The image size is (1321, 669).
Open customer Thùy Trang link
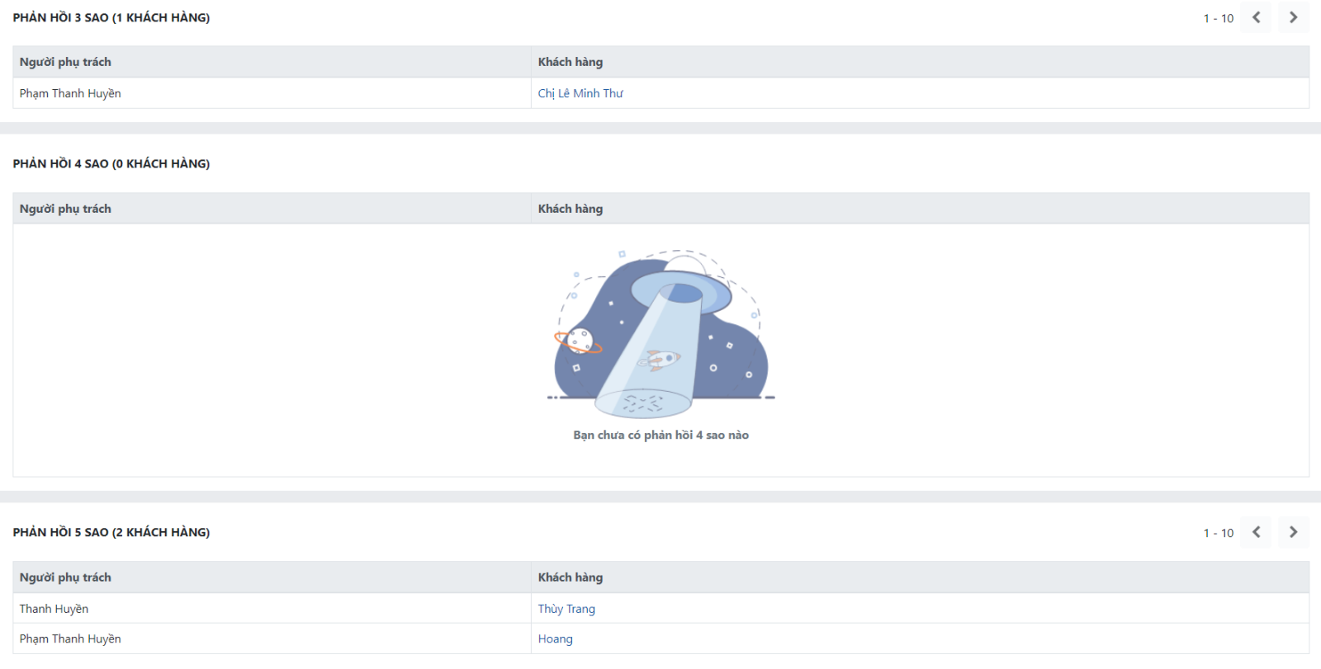566,609
